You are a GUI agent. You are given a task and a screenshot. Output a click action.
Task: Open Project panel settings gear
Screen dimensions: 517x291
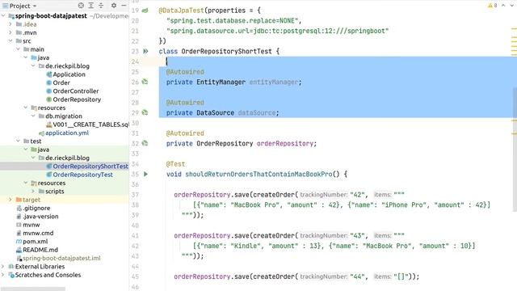(114, 6)
